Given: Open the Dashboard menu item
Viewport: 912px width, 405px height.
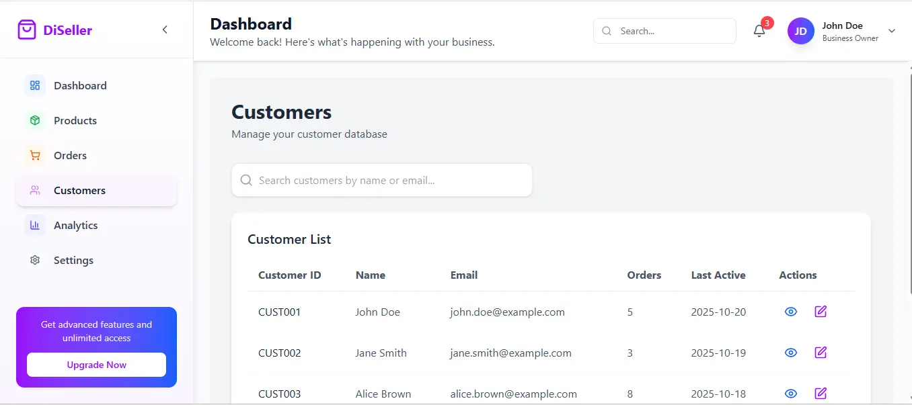Looking at the screenshot, I should click(80, 85).
